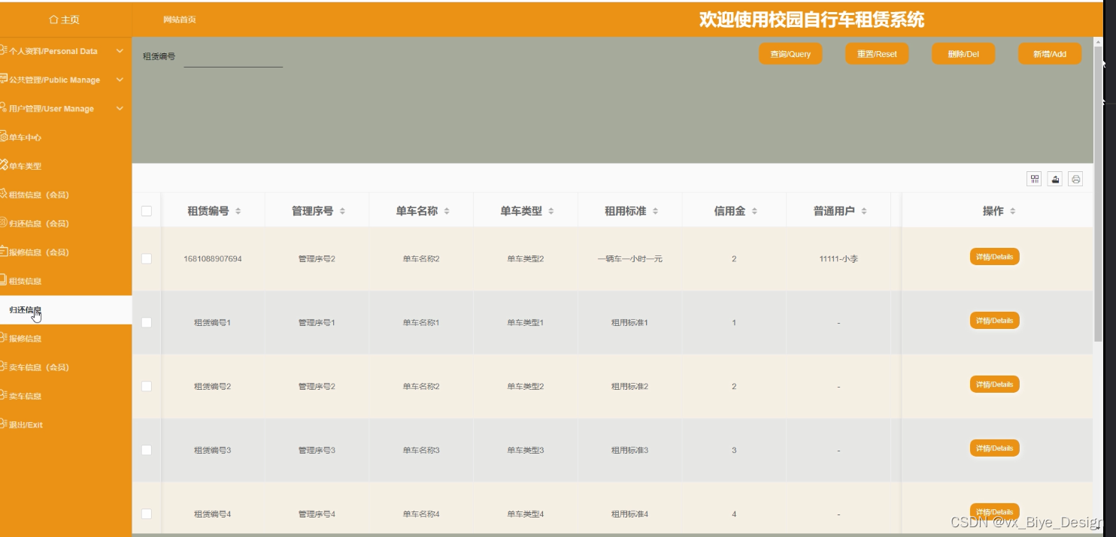Sort by 单车名称 column arrows
Viewport: 1116px width, 537px height.
(x=447, y=212)
